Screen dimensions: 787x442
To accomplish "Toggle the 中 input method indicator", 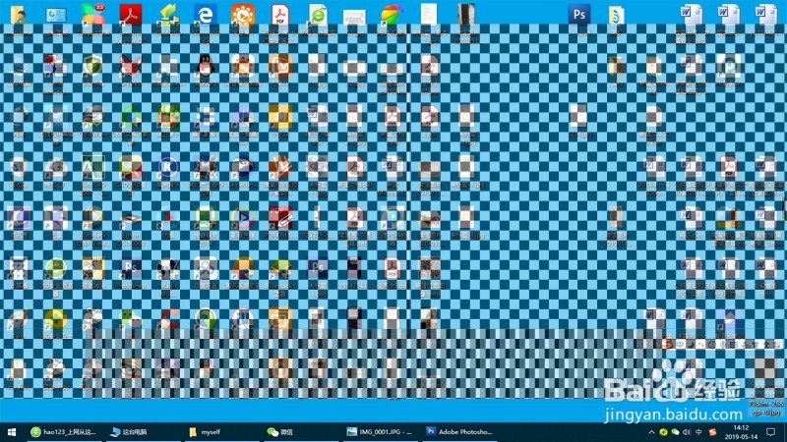I will (x=698, y=432).
